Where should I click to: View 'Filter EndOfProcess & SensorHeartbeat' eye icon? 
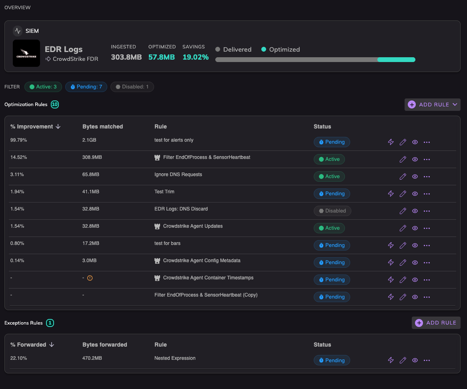[415, 159]
